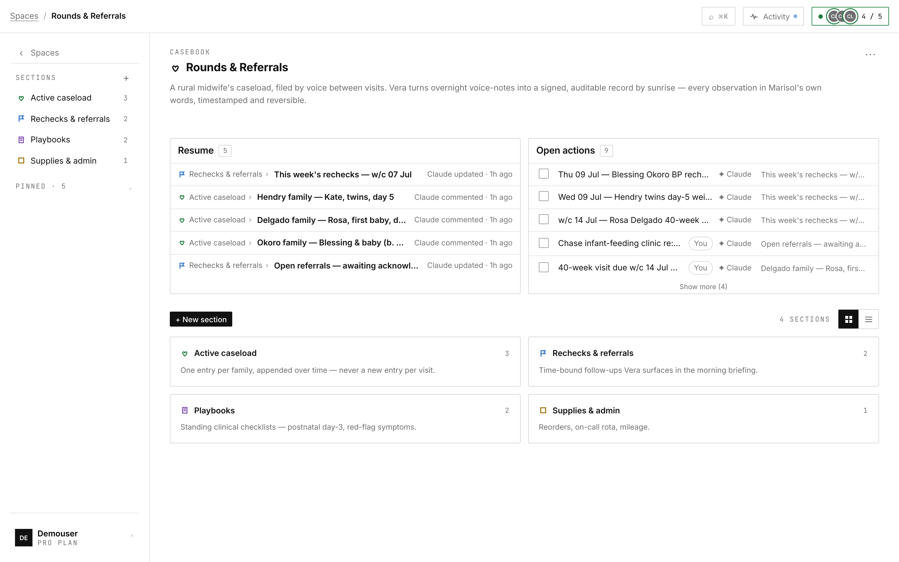This screenshot has width=899, height=562.
Task: Click flag icon in Open referrals resume row
Action: (x=182, y=265)
